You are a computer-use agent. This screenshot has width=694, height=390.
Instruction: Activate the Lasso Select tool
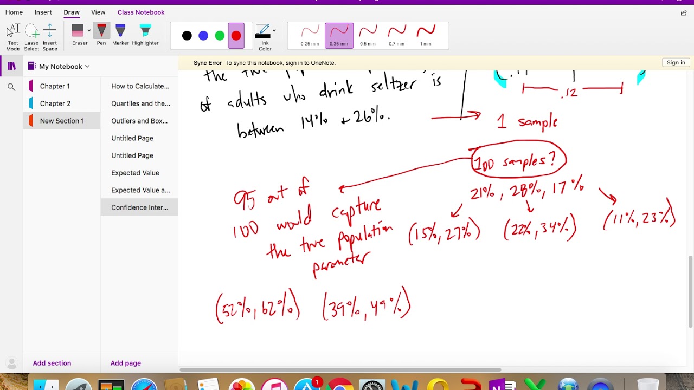pyautogui.click(x=31, y=37)
